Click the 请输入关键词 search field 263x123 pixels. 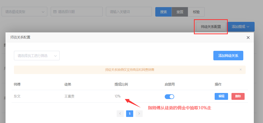click(x=129, y=12)
